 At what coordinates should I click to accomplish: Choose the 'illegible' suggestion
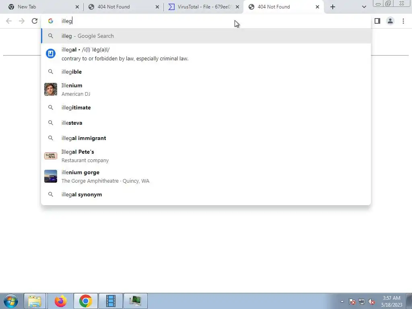[206, 72]
